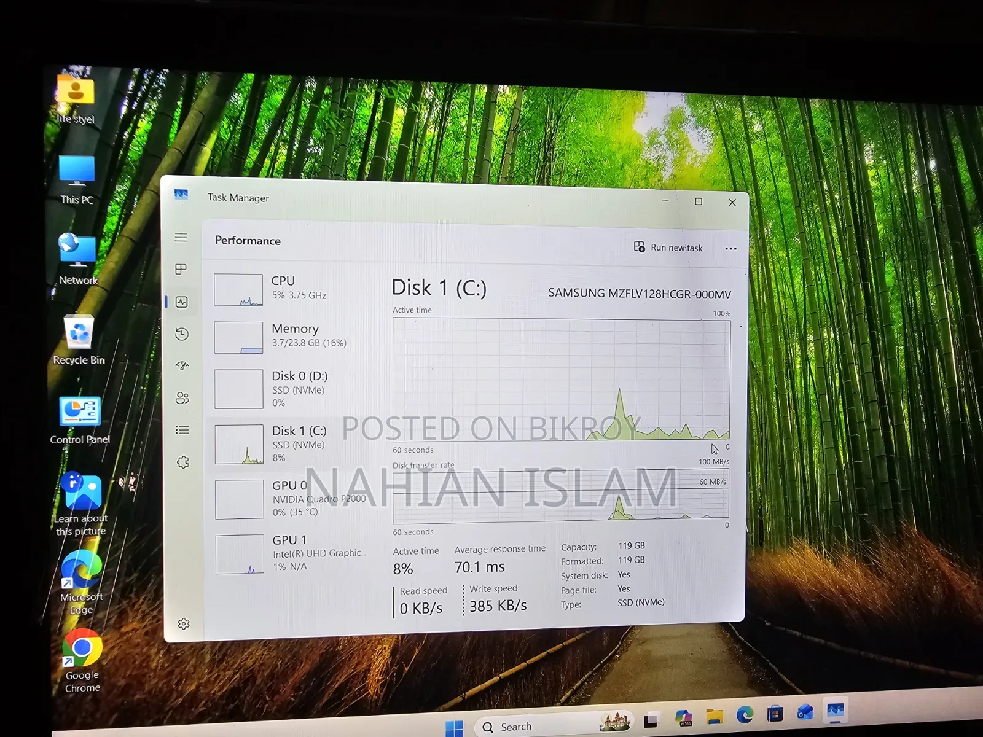
Task: Open Task Manager hamburger navigation menu
Action: (x=181, y=237)
